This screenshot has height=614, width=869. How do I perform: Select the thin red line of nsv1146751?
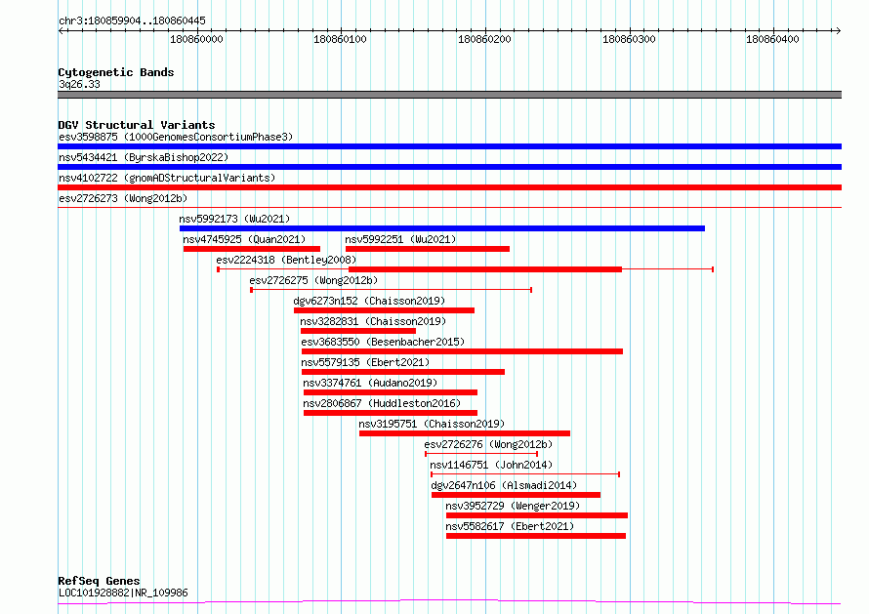[525, 474]
